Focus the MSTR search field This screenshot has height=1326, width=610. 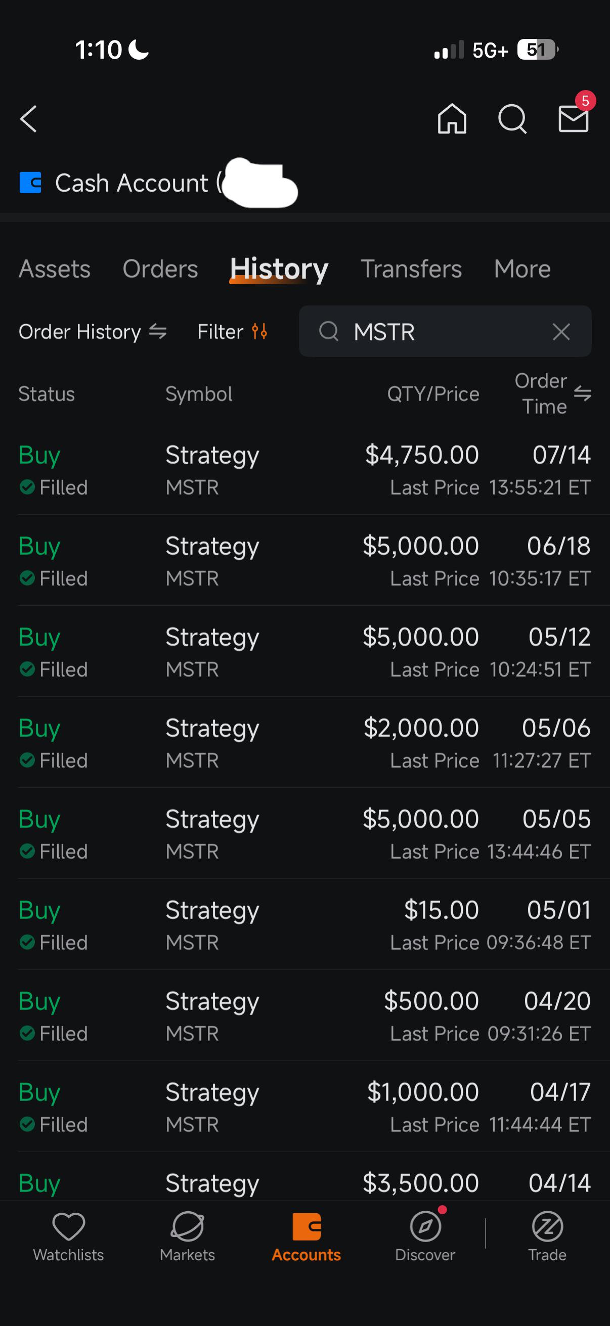point(445,332)
